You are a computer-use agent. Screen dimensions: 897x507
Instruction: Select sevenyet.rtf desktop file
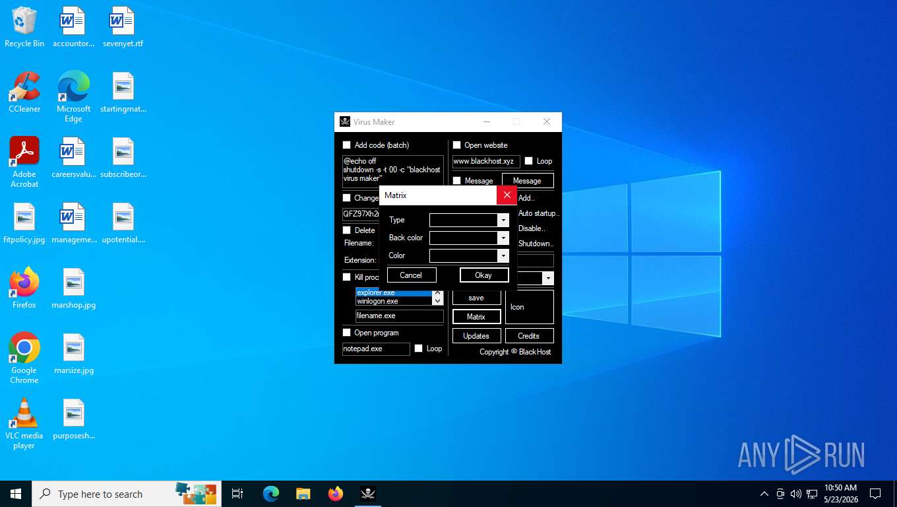(123, 27)
